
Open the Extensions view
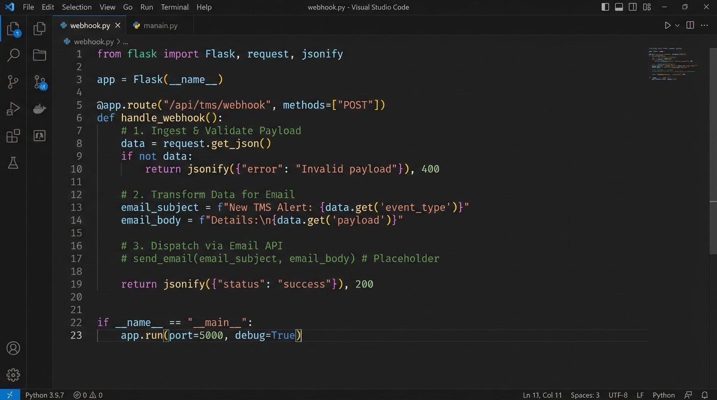(13, 136)
